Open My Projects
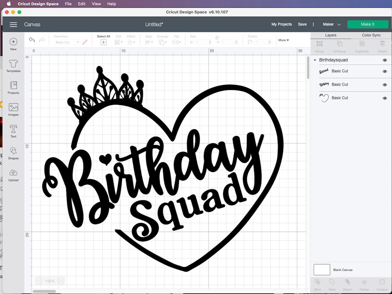Screen dimensions: 392x294 (x=282, y=24)
